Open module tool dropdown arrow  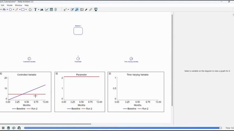click(x=26, y=10)
